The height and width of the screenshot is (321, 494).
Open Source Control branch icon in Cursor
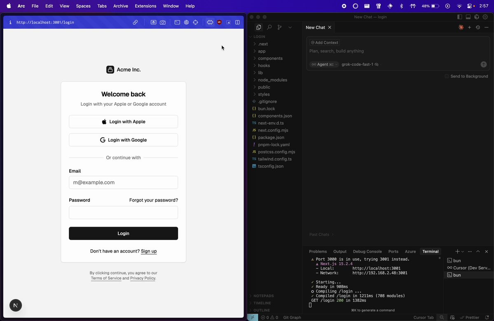pyautogui.click(x=279, y=28)
